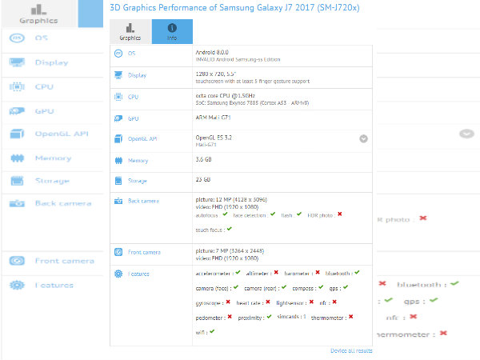Select the octa core CPU @1.5GHz text
Screen dimensions: 480x360
coord(226,96)
